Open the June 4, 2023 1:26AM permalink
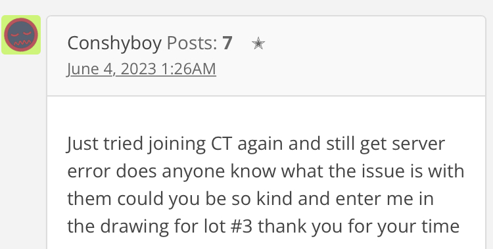 click(x=141, y=69)
